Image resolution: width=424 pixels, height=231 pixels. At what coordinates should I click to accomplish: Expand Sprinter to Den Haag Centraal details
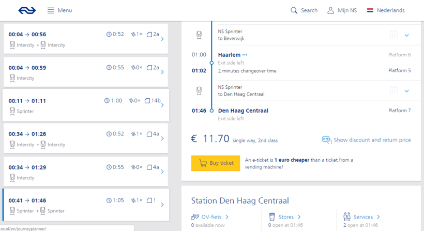click(406, 91)
